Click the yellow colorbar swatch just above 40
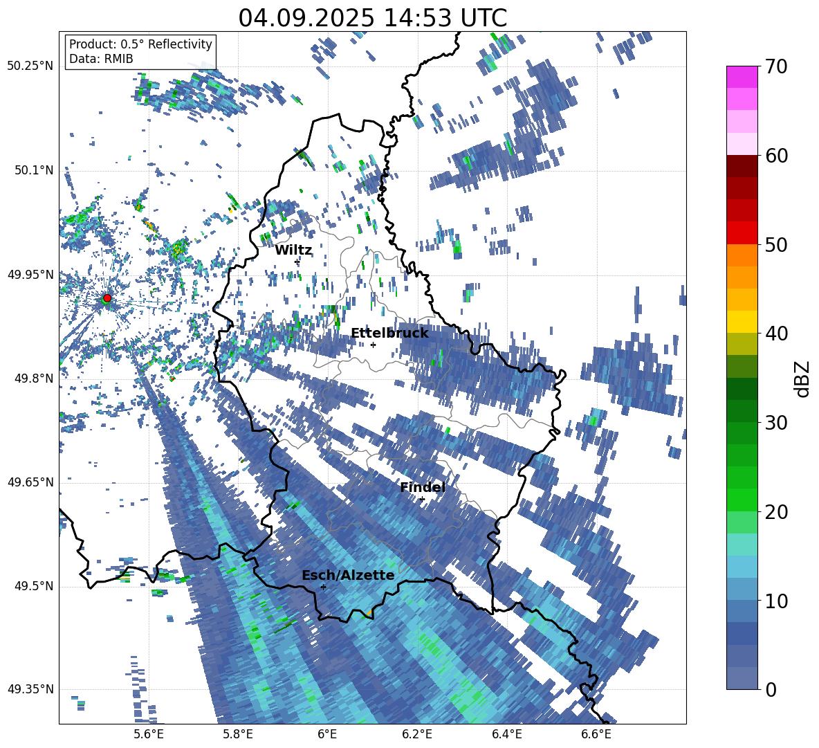 (x=742, y=322)
